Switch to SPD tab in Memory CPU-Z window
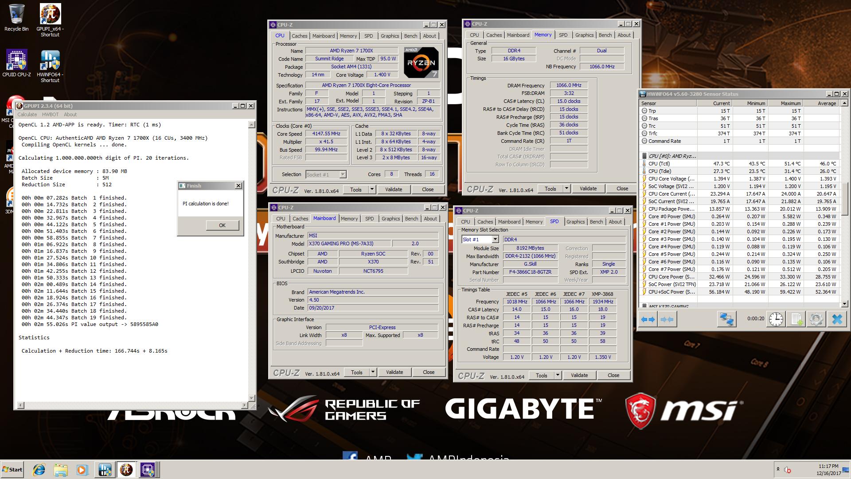 [563, 35]
